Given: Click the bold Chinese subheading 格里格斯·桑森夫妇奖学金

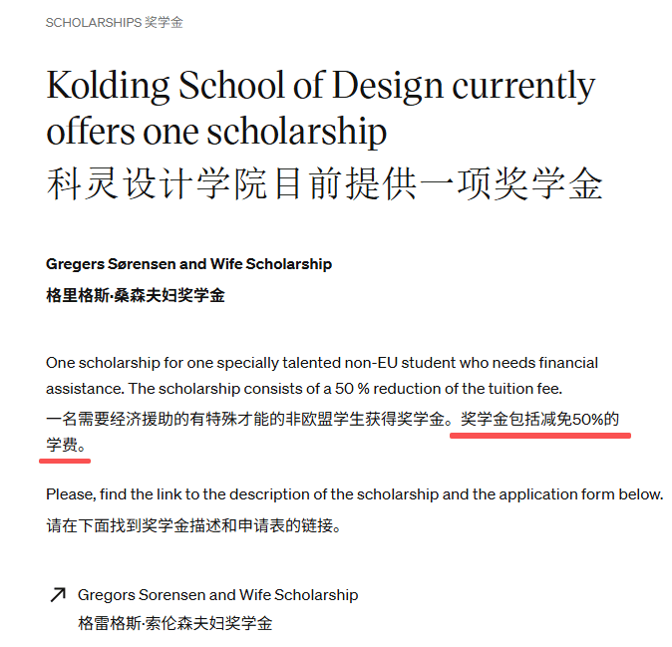Looking at the screenshot, I should click(136, 295).
